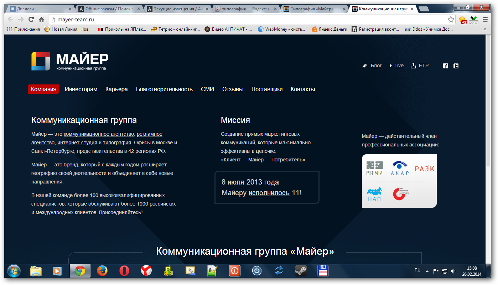Click the АКАР association logo

(400, 168)
